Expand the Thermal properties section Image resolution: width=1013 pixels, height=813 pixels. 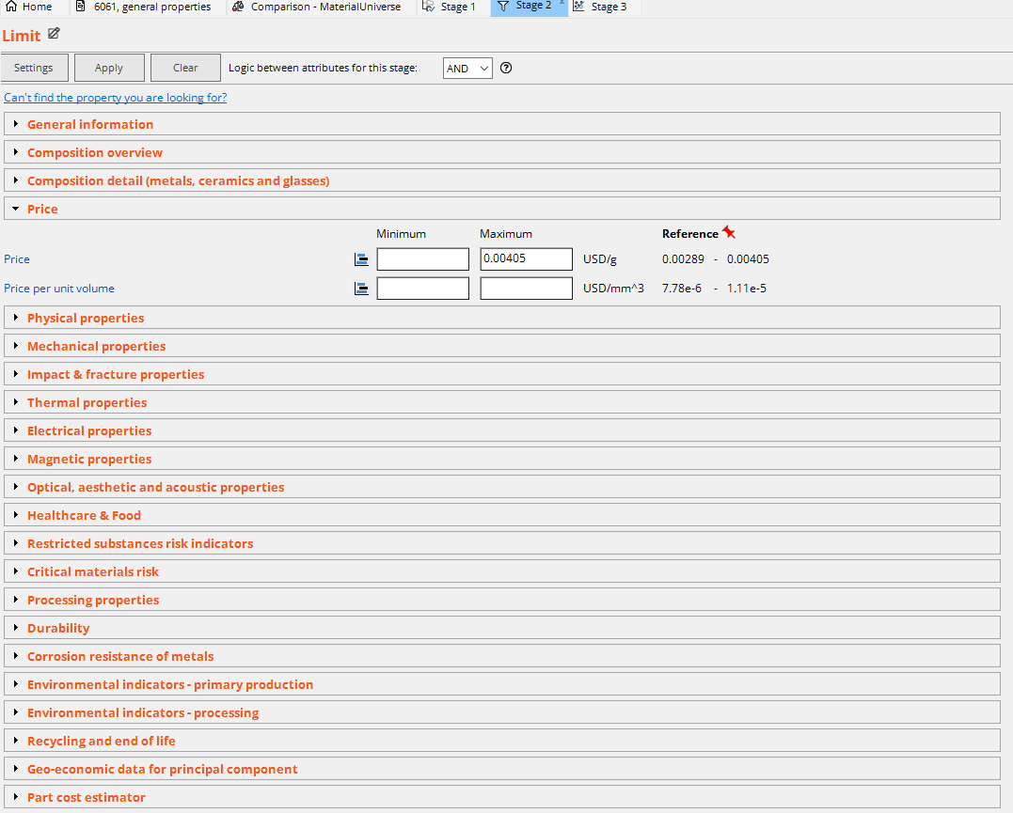[16, 401]
